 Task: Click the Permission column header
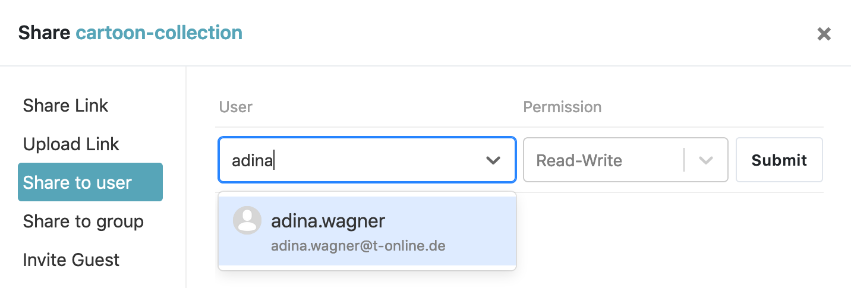click(562, 107)
